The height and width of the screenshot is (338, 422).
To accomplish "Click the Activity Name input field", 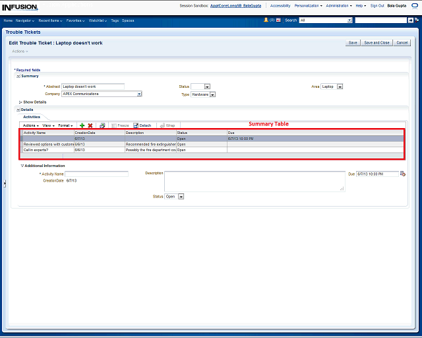I will [x=96, y=174].
